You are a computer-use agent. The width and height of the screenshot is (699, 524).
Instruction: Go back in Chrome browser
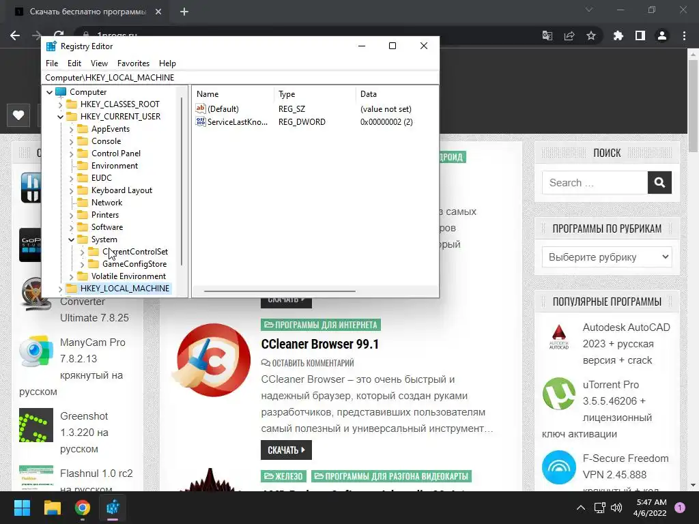tap(15, 35)
